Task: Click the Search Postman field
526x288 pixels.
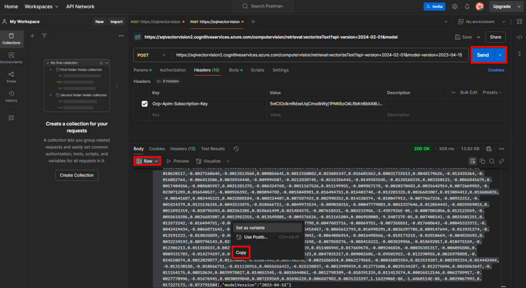Action: tap(262, 6)
